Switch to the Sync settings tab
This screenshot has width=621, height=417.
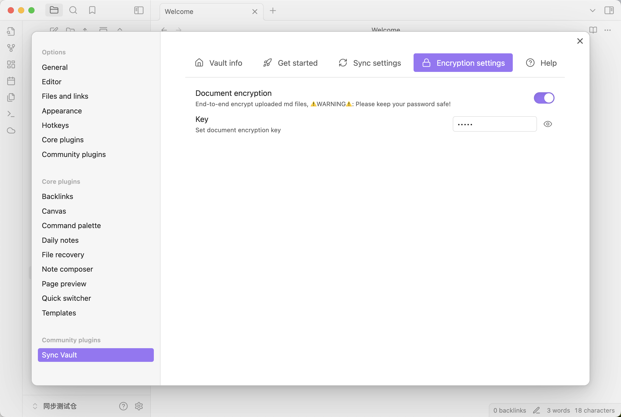[370, 63]
